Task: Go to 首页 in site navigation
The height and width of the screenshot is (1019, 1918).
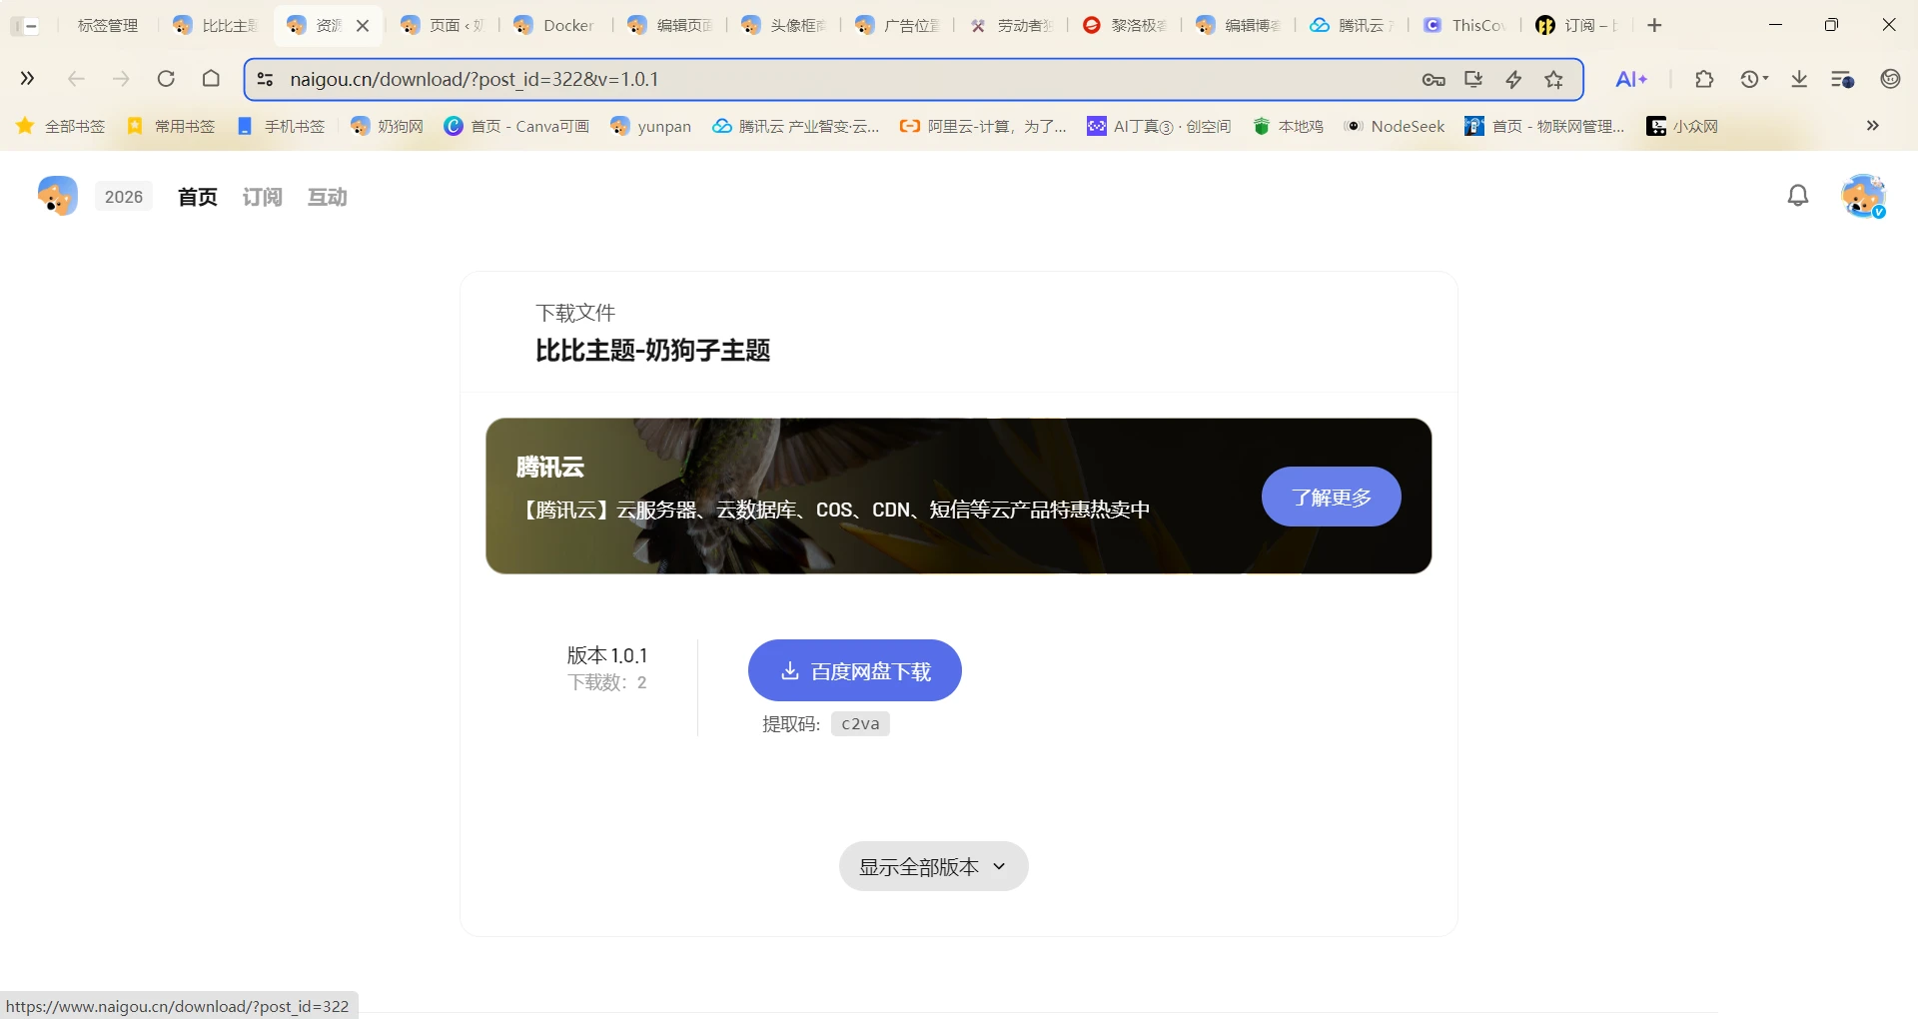Action: pos(198,197)
